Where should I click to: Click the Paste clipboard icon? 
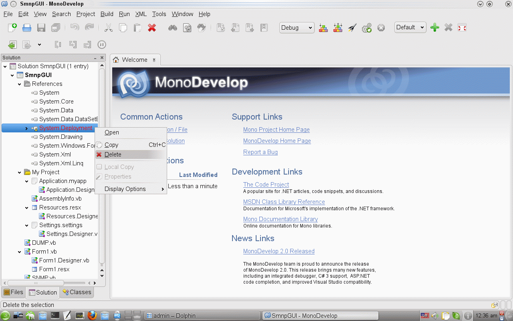tap(137, 28)
